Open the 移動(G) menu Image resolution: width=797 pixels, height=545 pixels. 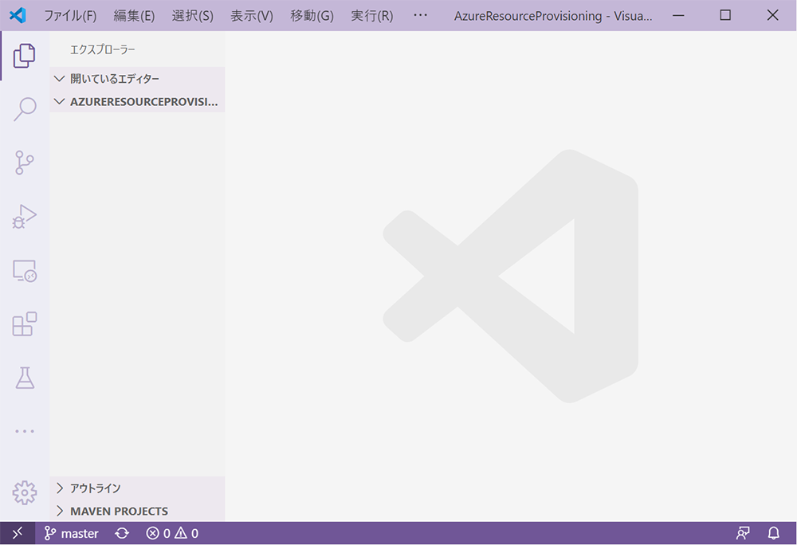[312, 16]
